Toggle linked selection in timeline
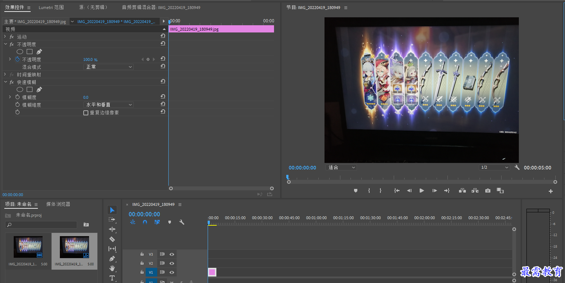The image size is (565, 283). pyautogui.click(x=157, y=222)
